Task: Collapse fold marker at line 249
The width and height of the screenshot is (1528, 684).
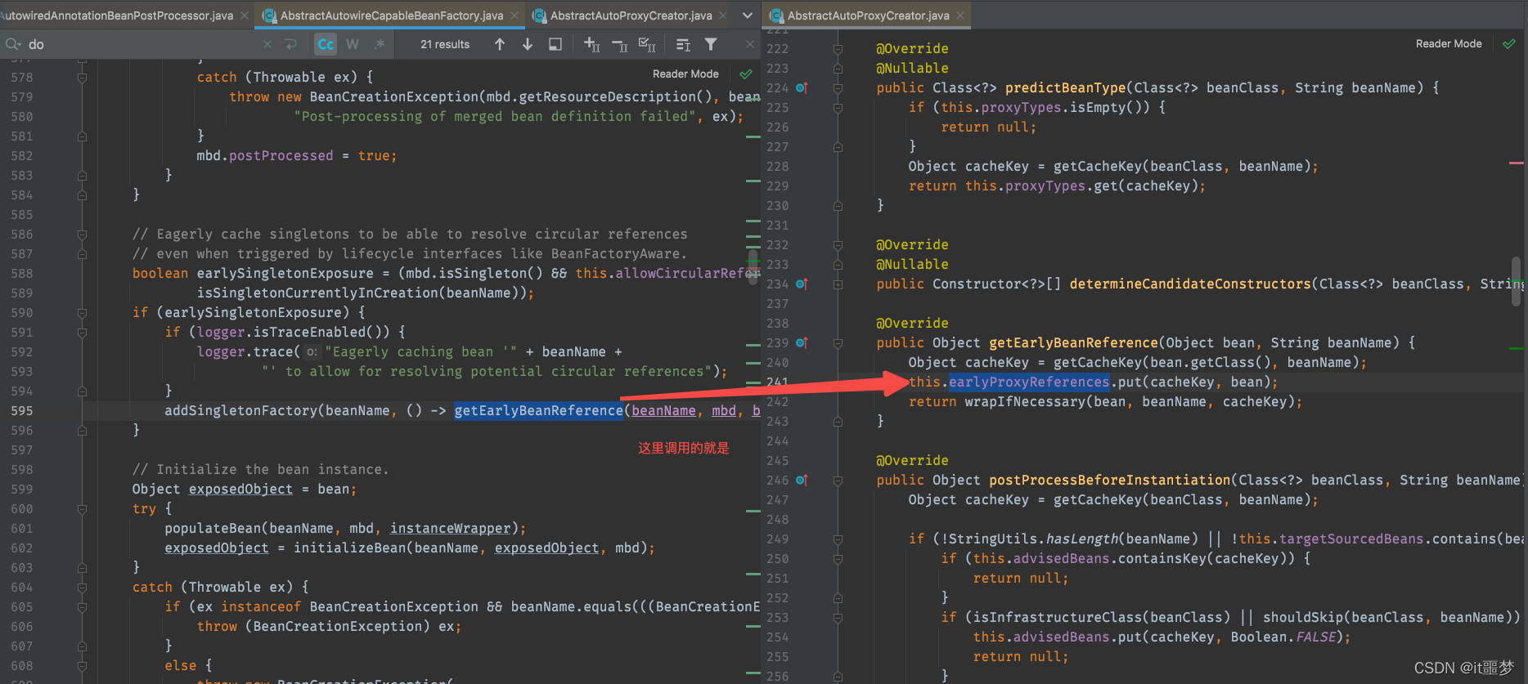Action: tap(838, 539)
